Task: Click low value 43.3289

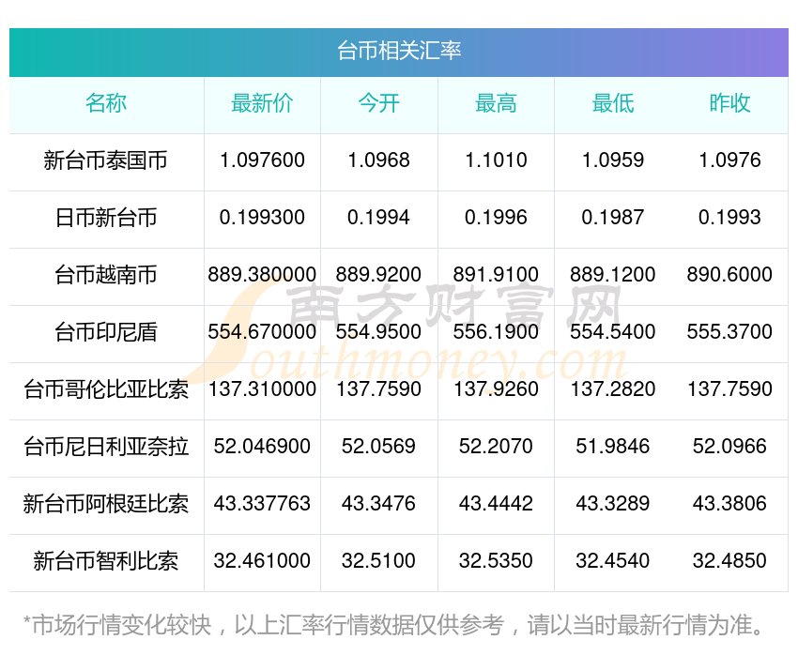Action: [613, 504]
